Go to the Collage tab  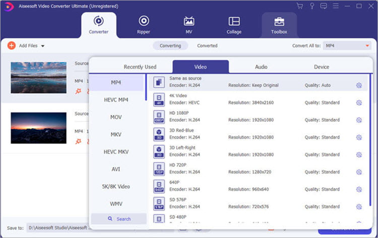(234, 25)
